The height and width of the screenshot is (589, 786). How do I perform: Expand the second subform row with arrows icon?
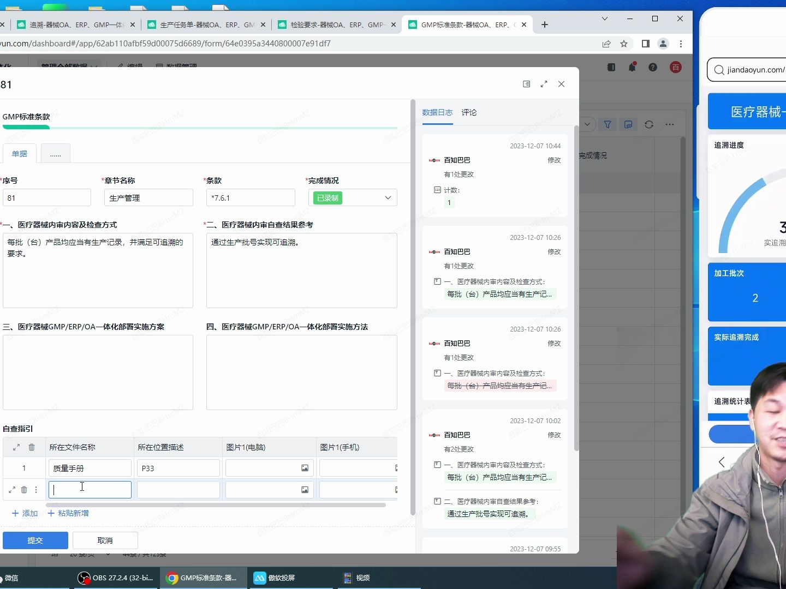[x=12, y=489]
